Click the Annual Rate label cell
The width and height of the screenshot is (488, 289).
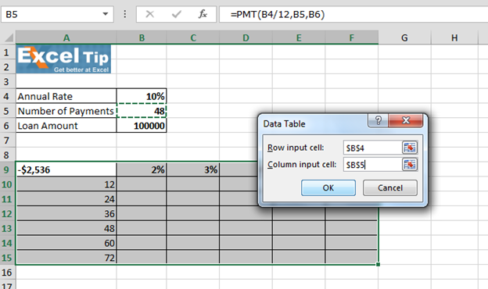(x=66, y=96)
